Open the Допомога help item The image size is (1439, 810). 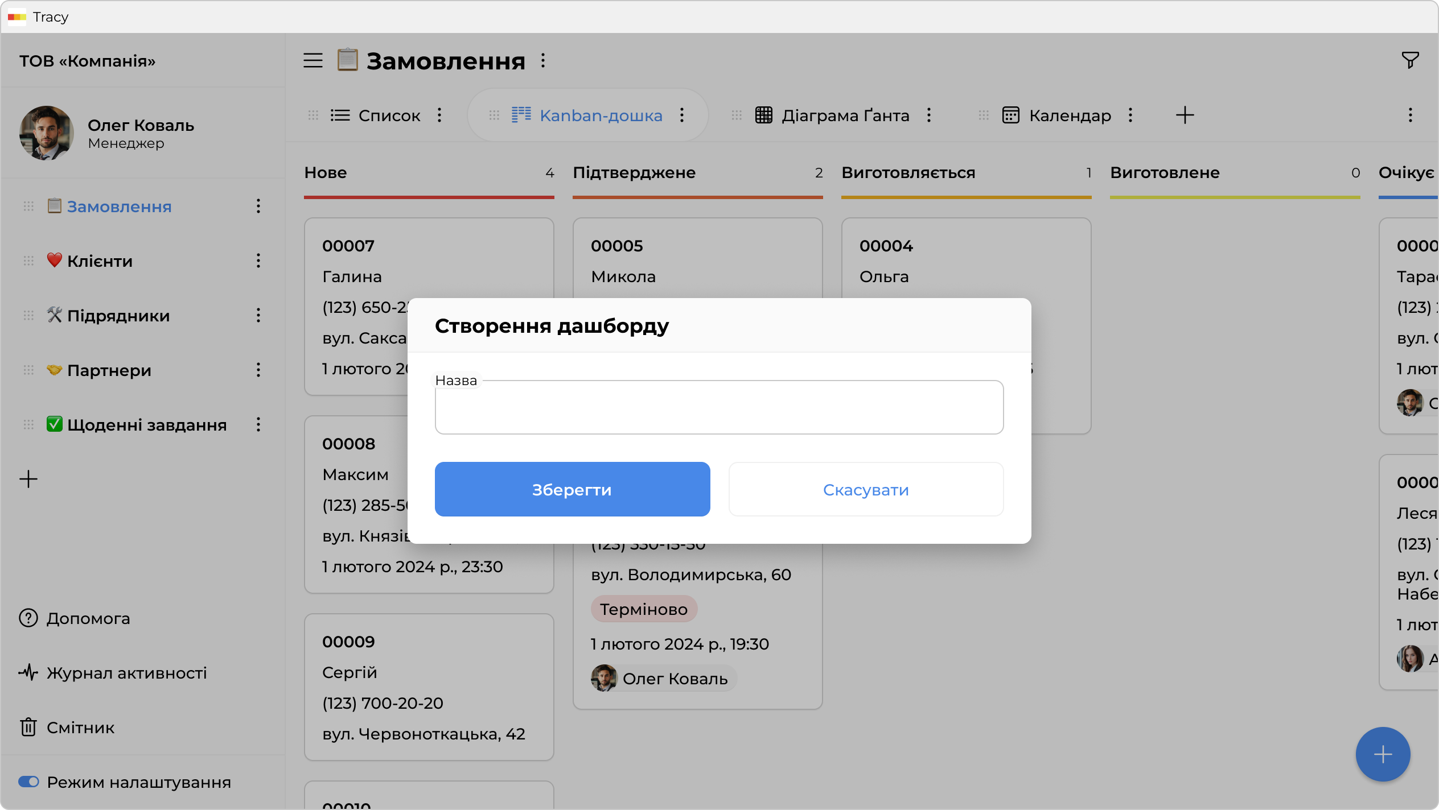[x=88, y=618]
